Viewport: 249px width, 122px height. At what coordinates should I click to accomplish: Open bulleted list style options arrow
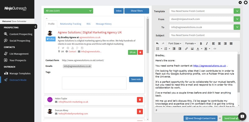(x=162, y=49)
